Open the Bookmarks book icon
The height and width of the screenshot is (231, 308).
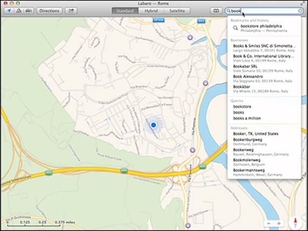click(216, 11)
